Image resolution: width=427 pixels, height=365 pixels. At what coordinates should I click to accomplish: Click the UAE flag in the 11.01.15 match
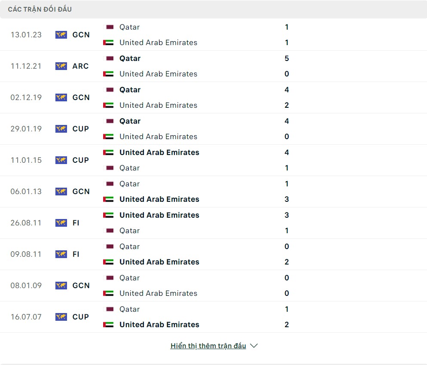pyautogui.click(x=108, y=152)
